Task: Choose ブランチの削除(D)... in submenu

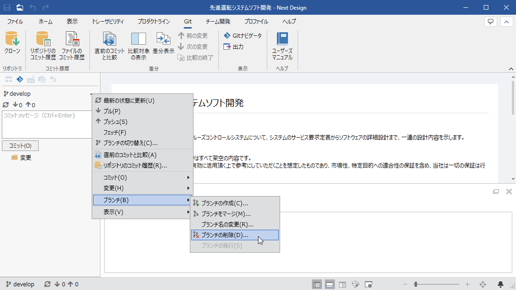Action: 235,235
